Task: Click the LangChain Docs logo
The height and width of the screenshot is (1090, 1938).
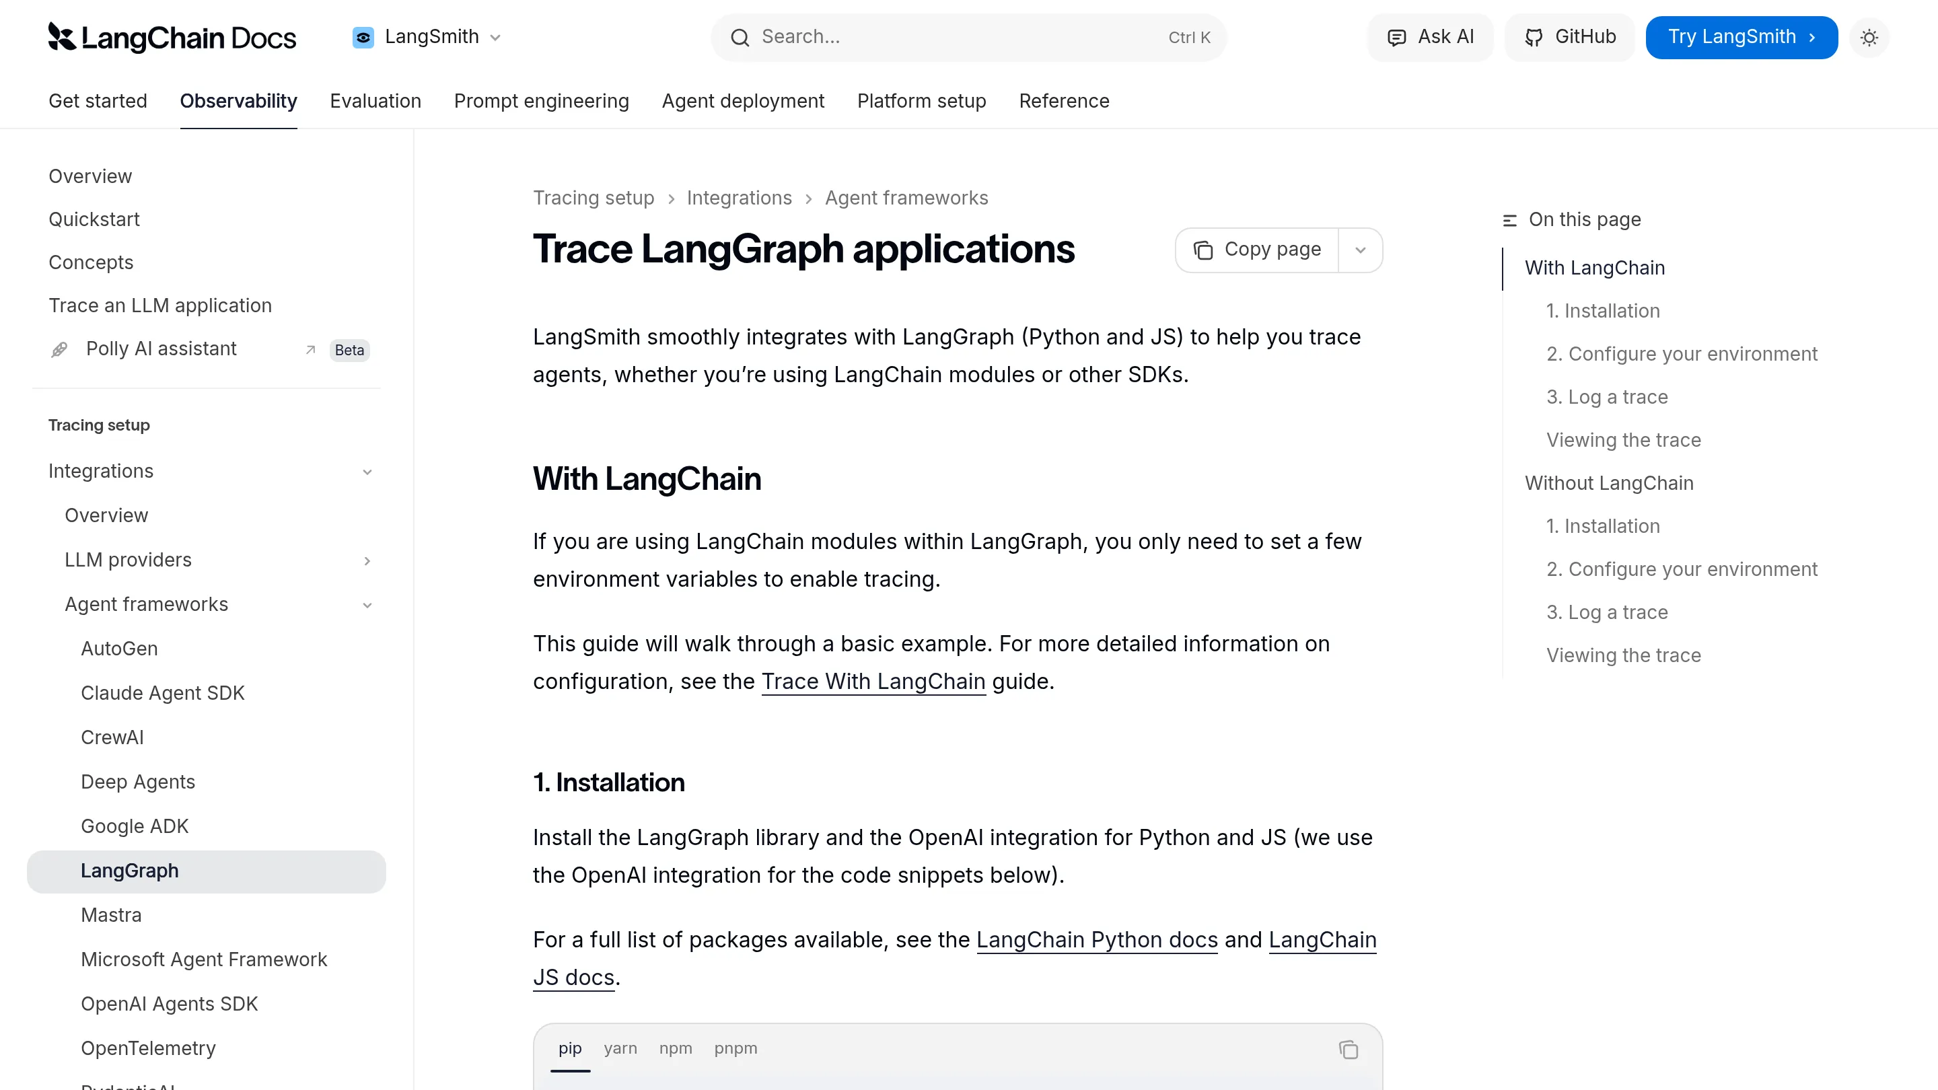Action: coord(171,37)
